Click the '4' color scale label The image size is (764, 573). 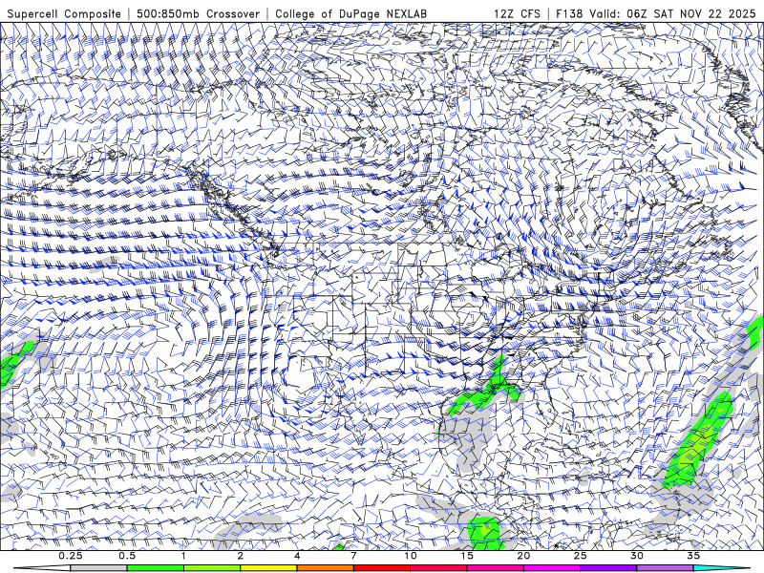pos(297,556)
